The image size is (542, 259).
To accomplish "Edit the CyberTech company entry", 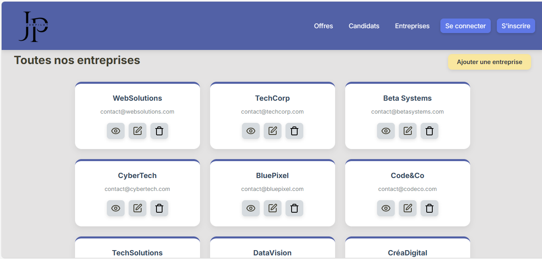I will [x=138, y=208].
